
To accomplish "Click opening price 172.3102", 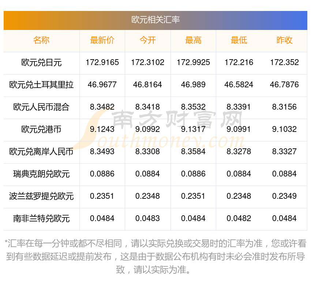I will [147, 62].
